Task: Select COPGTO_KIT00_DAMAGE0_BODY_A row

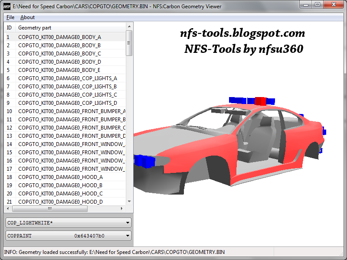Action: click(x=65, y=37)
